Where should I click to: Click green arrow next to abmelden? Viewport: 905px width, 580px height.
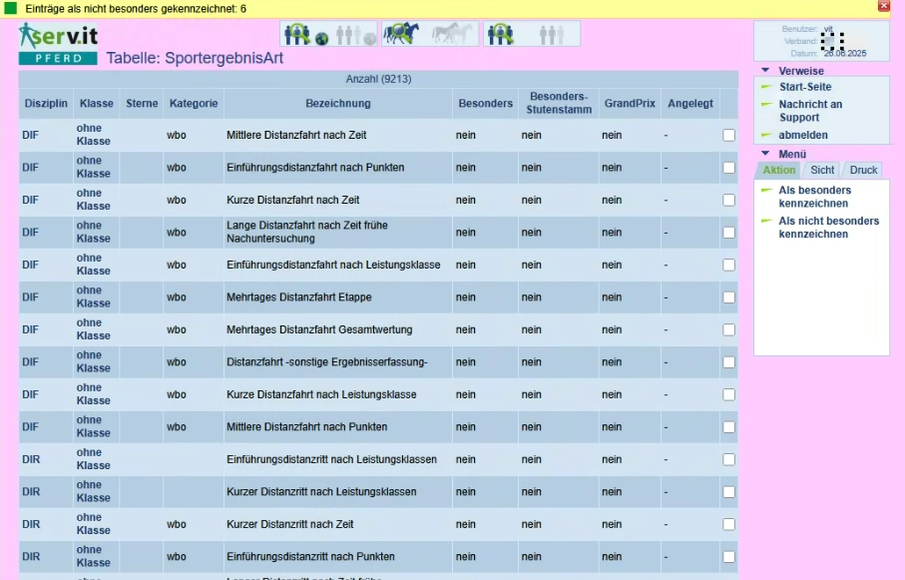click(766, 135)
